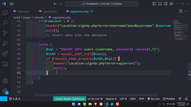Open the editor More Actions ellipsis
Image resolution: width=191 pixels, height=107 pixels.
pyautogui.click(x=186, y=11)
